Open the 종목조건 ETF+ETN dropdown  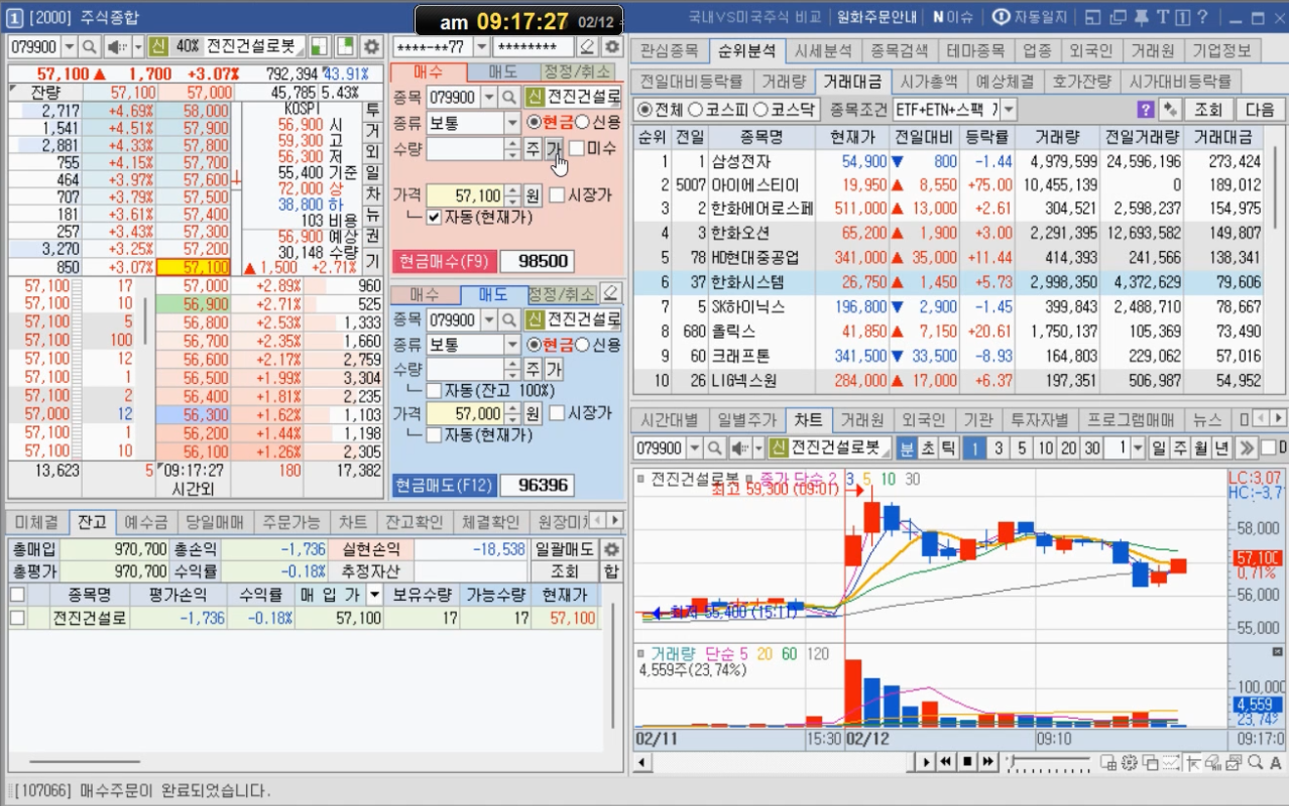click(x=1009, y=108)
